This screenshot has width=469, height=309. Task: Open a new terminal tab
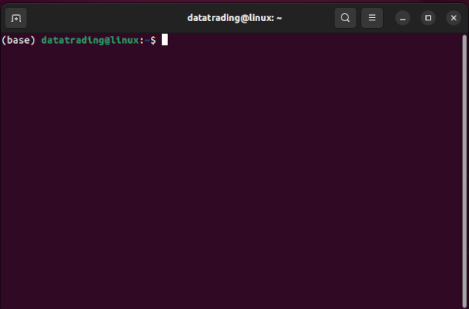click(x=16, y=18)
